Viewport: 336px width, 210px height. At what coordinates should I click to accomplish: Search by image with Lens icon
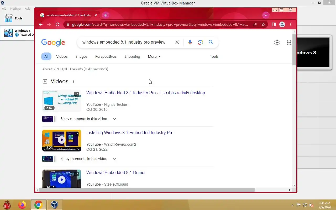[x=201, y=42]
